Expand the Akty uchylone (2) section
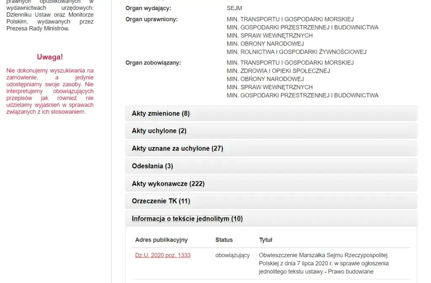 coord(159,131)
